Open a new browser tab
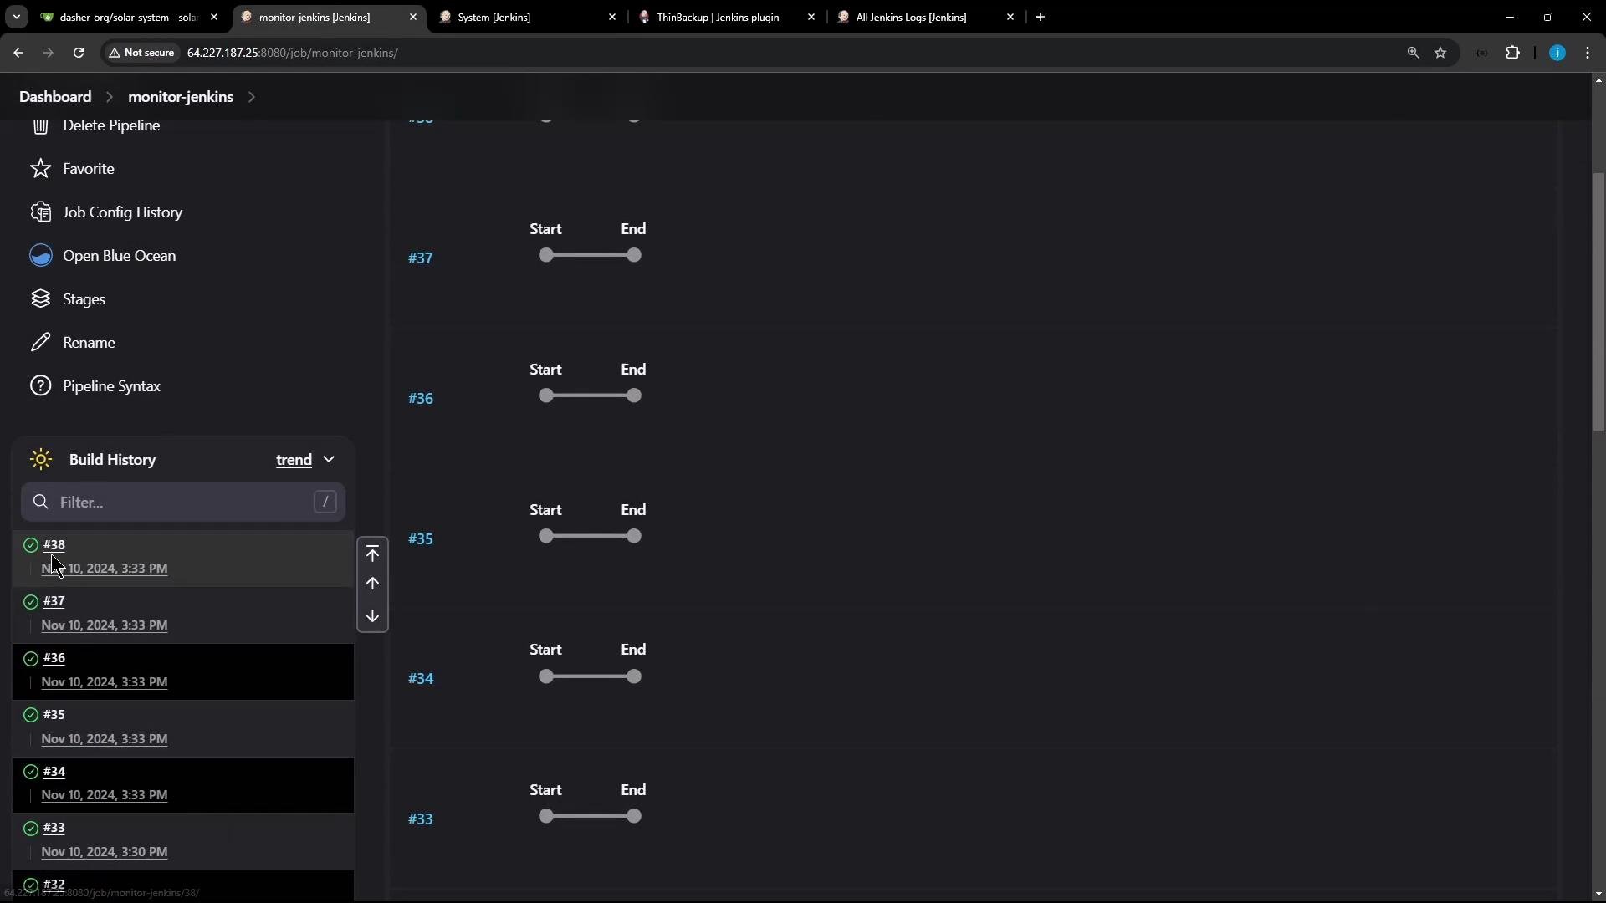The height and width of the screenshot is (903, 1606). tap(1041, 17)
